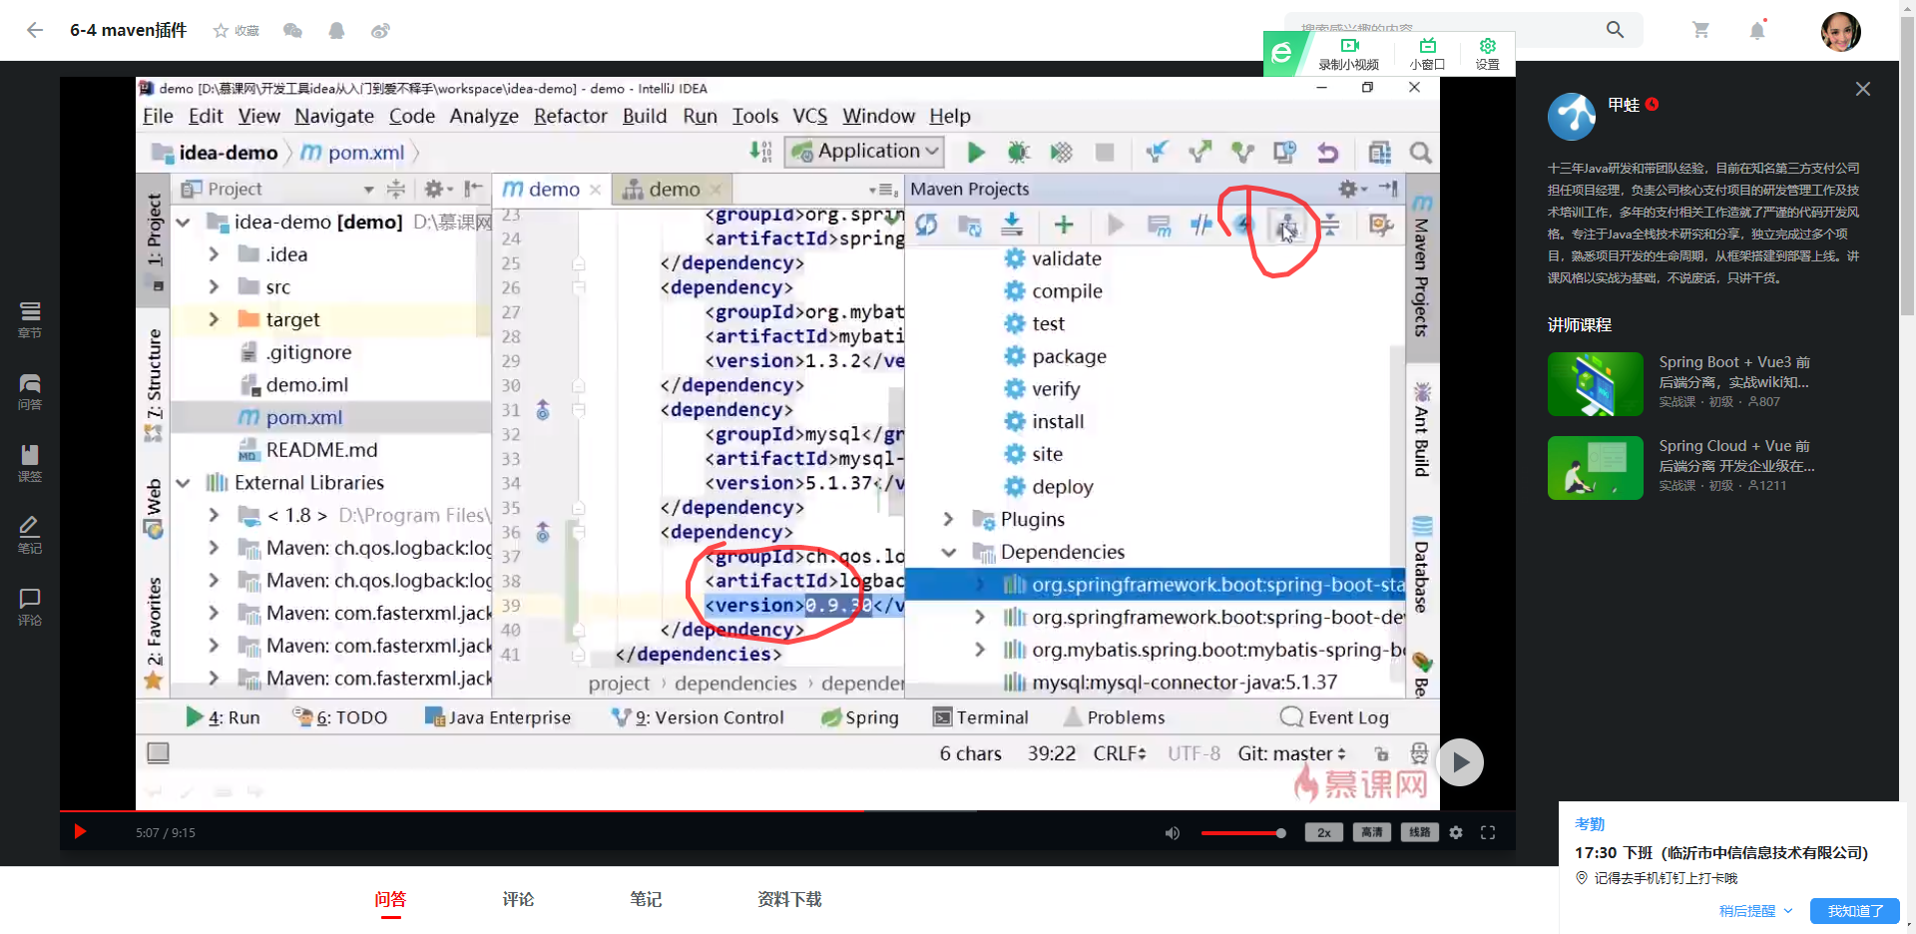1916x934 pixels.
Task: Open the 笔记 notes sidebar icon
Action: coord(30,535)
